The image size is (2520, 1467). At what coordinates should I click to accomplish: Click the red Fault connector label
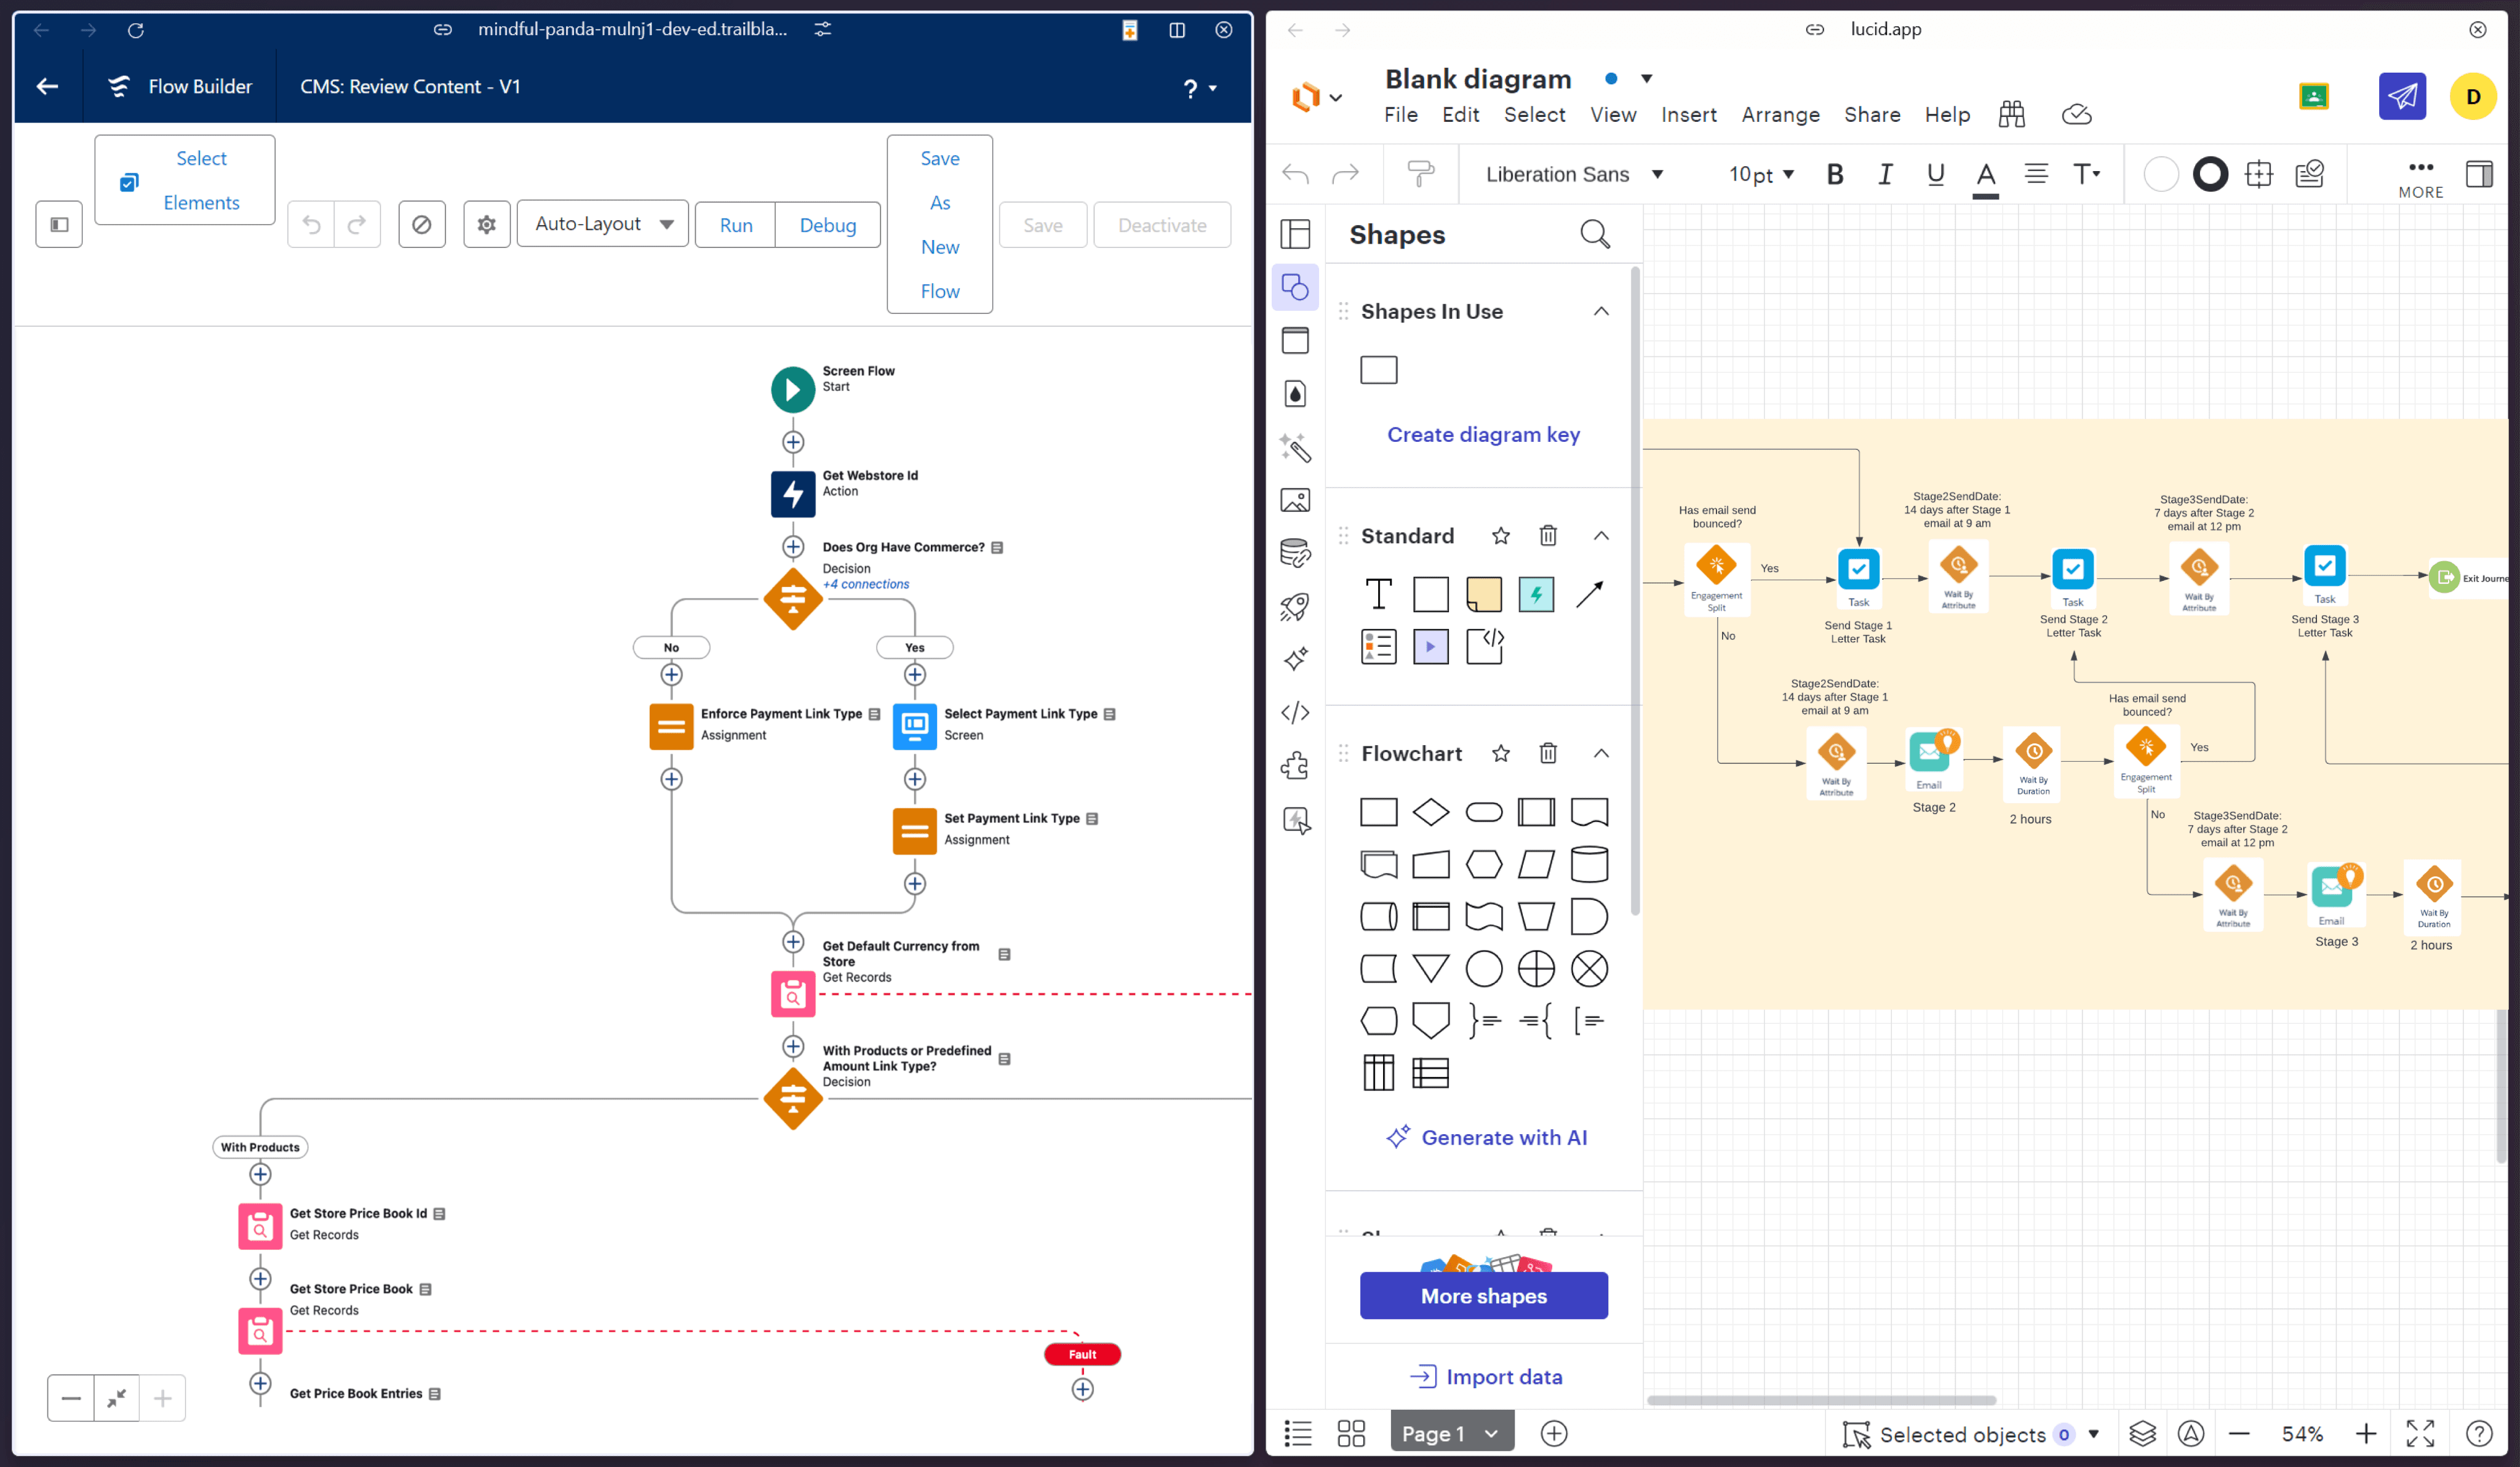coord(1082,1354)
